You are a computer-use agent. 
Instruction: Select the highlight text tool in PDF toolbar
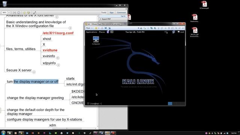pyautogui.click(x=28, y=12)
